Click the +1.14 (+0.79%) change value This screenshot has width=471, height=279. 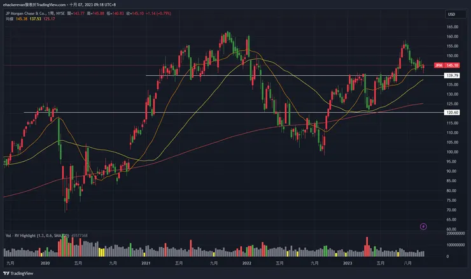pyautogui.click(x=158, y=13)
